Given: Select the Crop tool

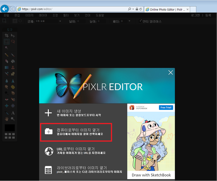Looking at the screenshot, I should (7, 36).
